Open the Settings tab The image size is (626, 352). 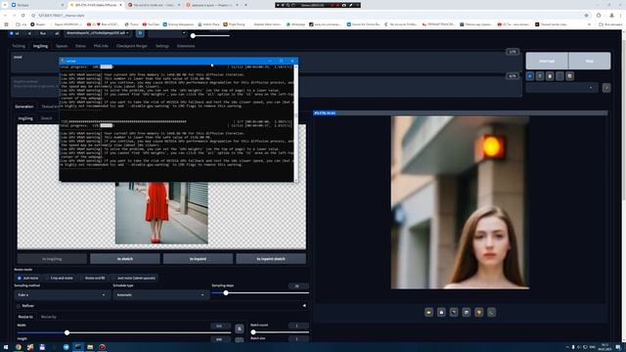[x=162, y=46]
